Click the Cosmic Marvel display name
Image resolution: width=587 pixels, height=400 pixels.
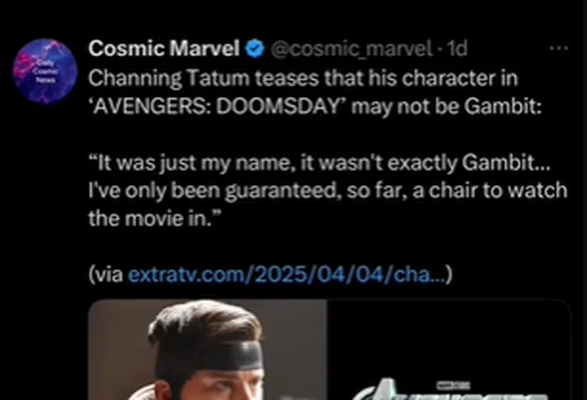163,49
